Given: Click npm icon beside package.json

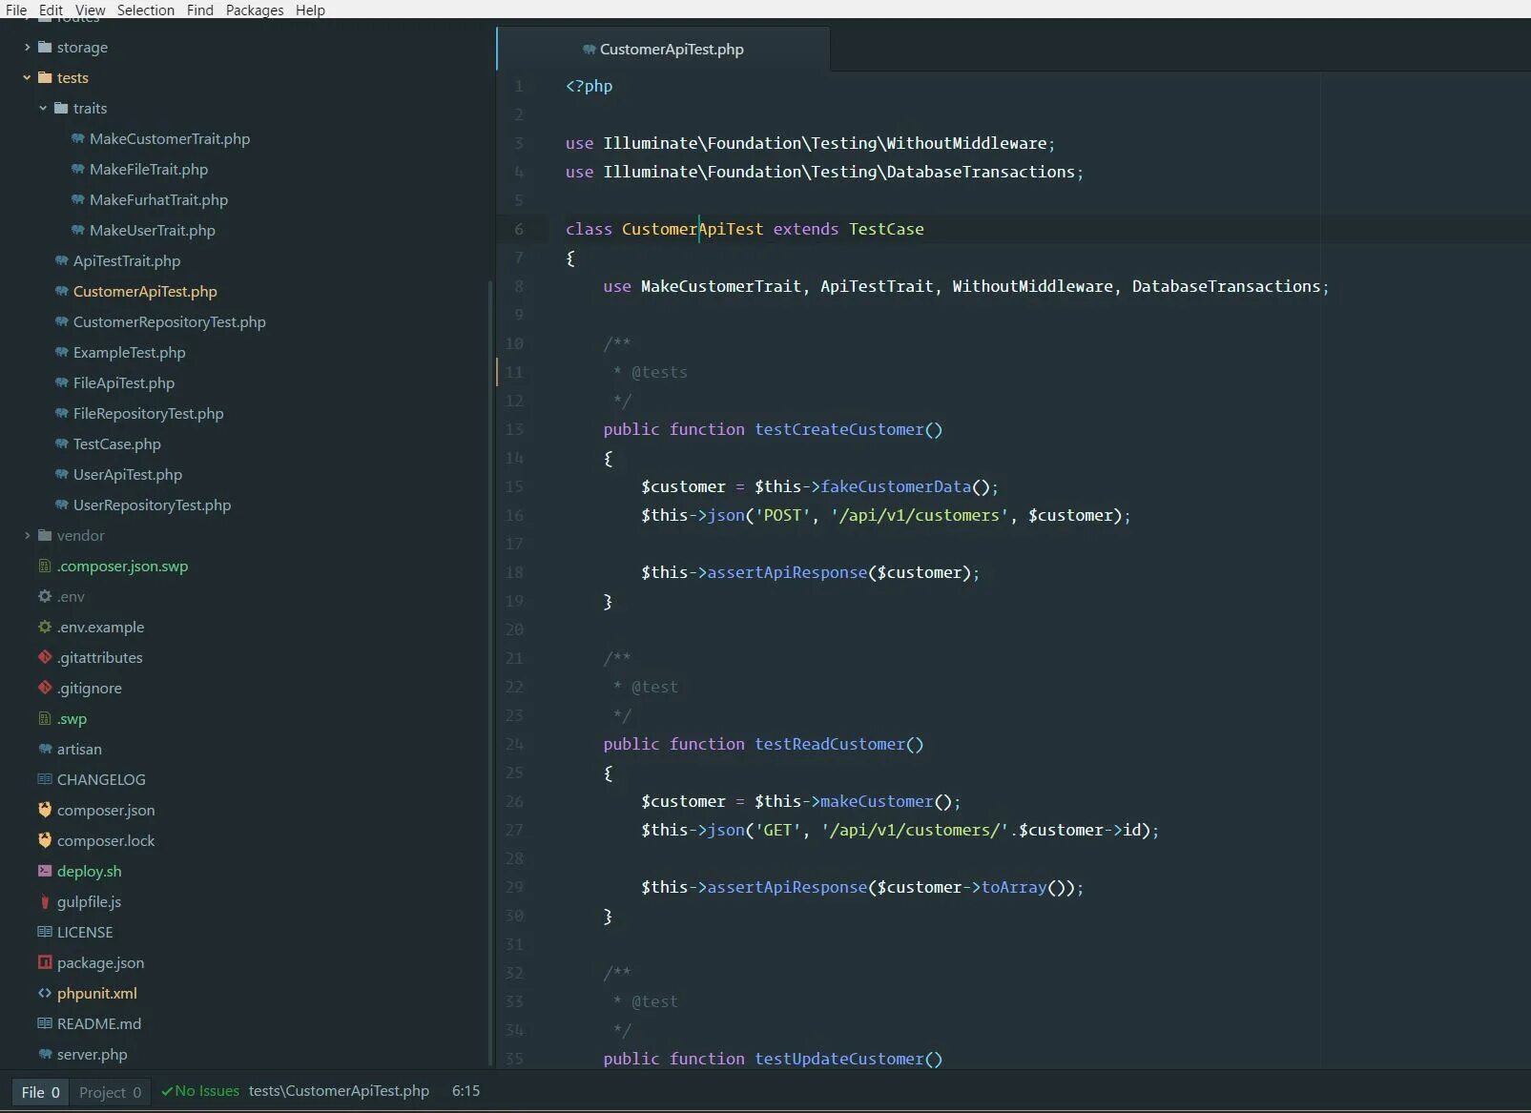Looking at the screenshot, I should click(45, 962).
